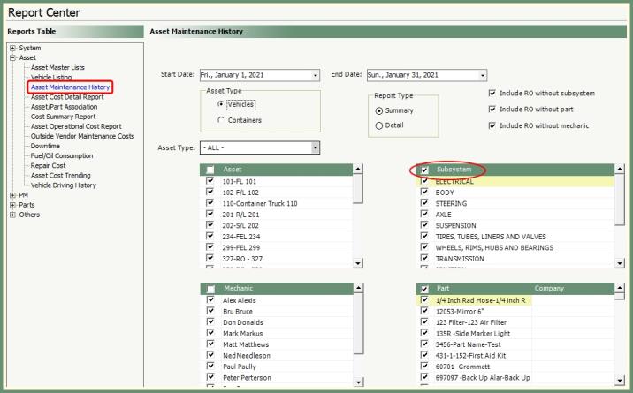The image size is (633, 393).
Task: Expand the PM tree node
Action: pos(12,195)
